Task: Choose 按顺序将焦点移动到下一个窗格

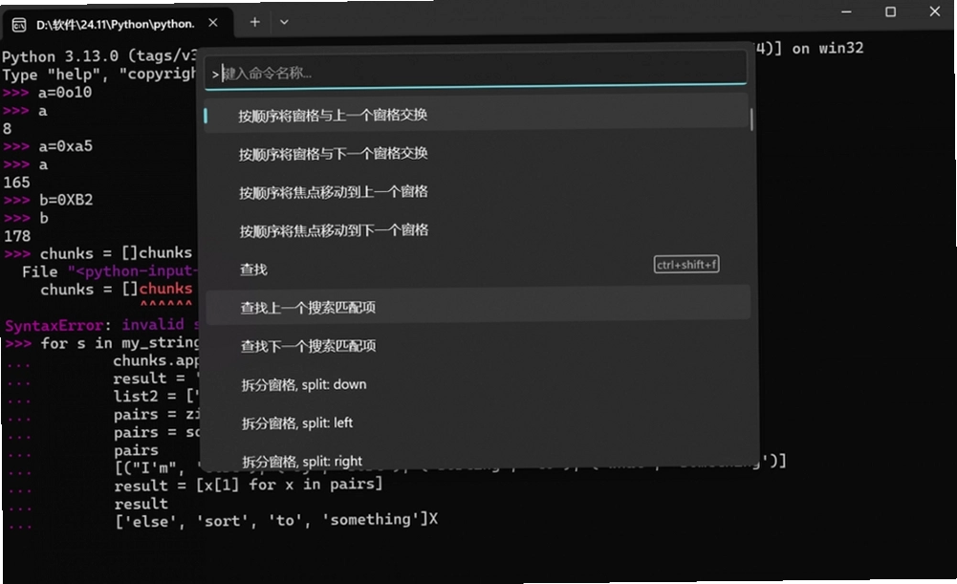Action: coord(477,230)
